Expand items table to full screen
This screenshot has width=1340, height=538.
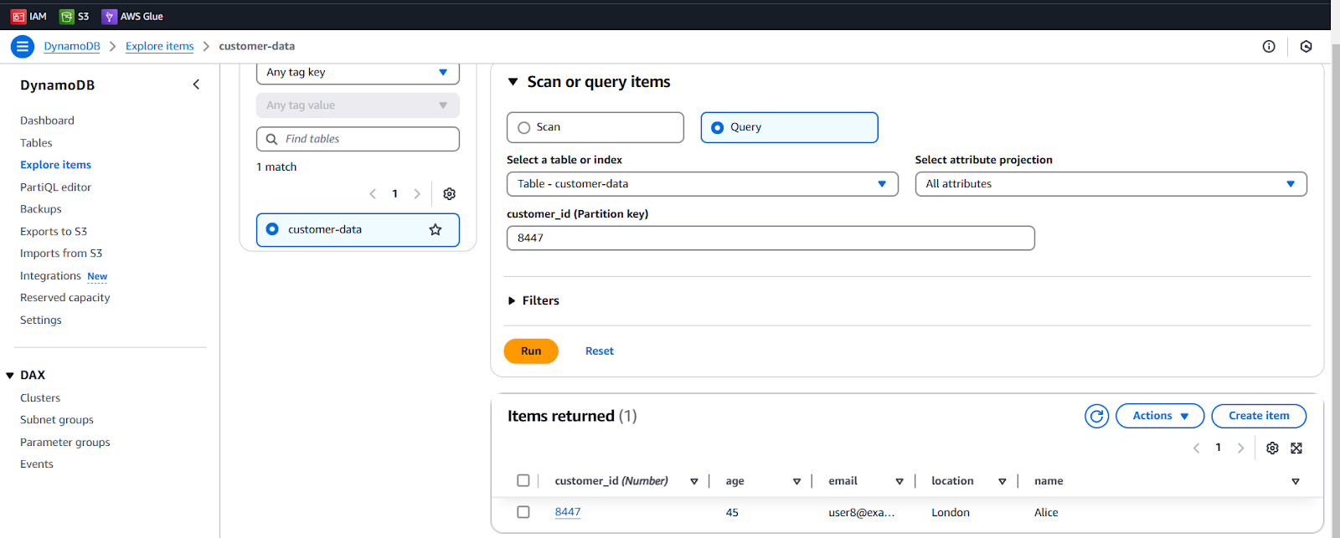coord(1296,448)
